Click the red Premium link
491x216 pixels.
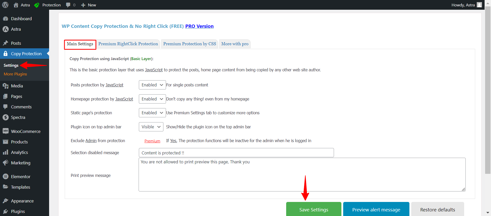click(152, 141)
